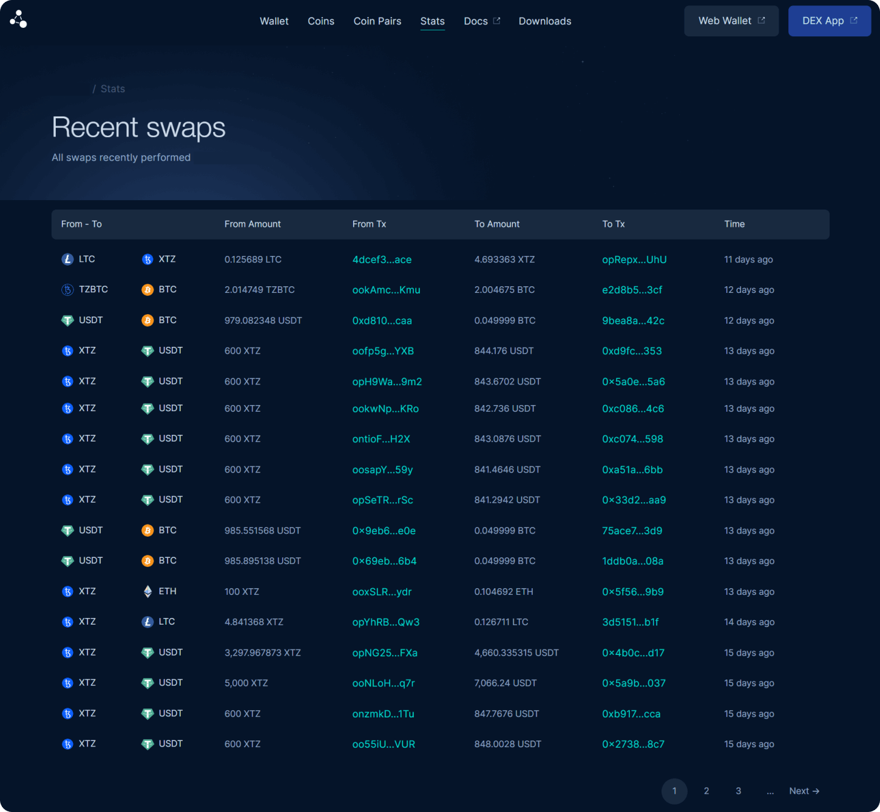Open From Tx link opSeTR...rSc

click(x=382, y=500)
